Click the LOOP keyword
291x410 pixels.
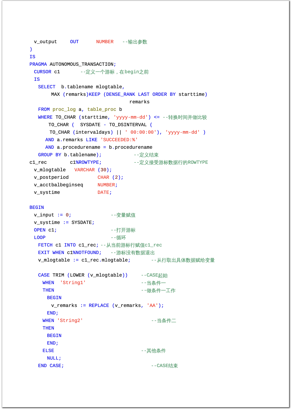tap(40, 238)
